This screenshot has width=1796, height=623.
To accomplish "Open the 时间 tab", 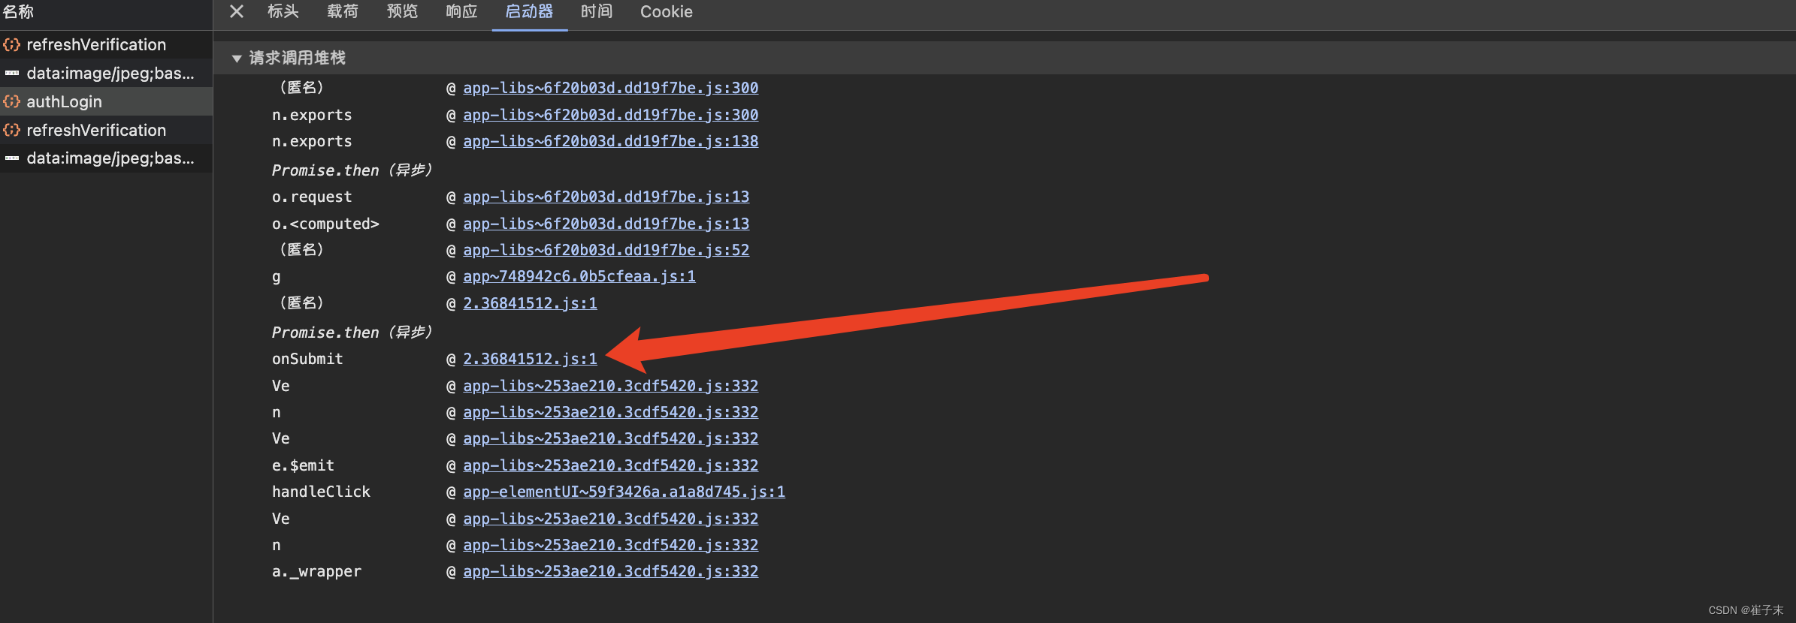I will 597,11.
